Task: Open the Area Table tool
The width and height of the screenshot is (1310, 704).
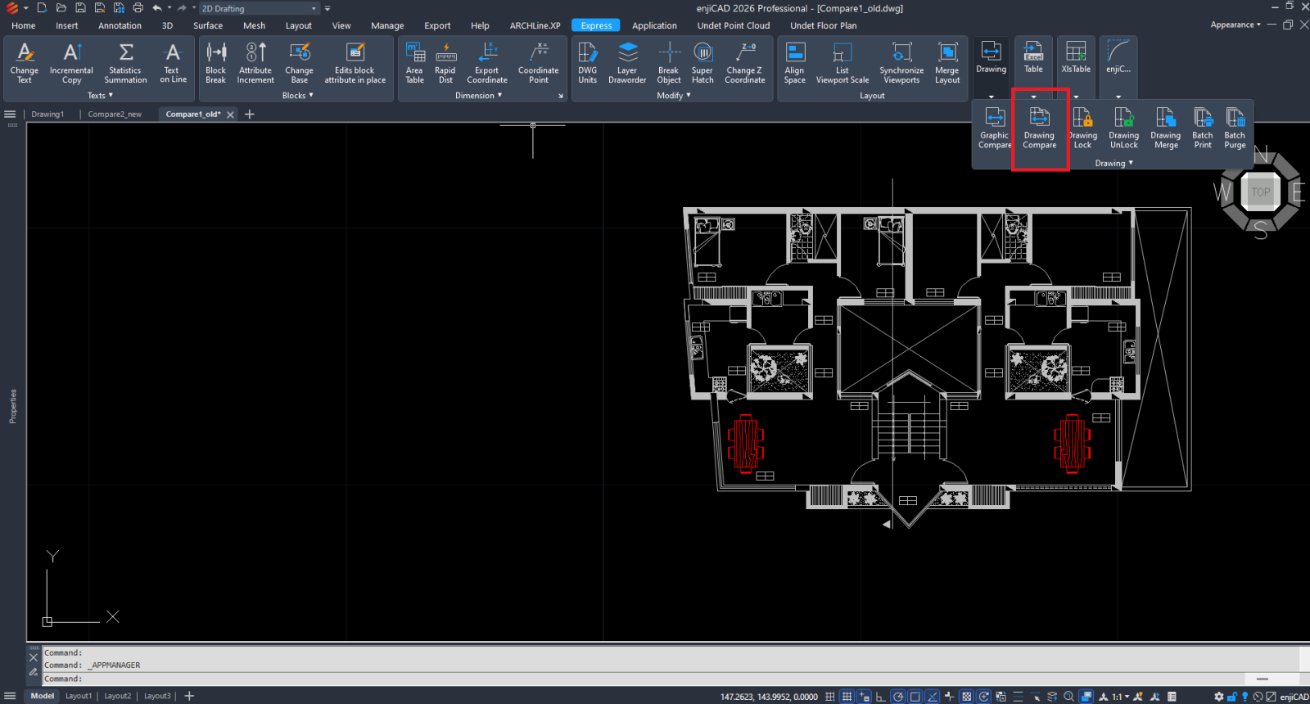Action: (414, 63)
